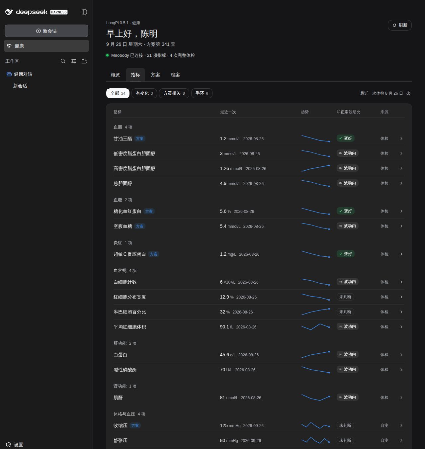
Task: Open the 方案 tab
Action: pos(155,75)
